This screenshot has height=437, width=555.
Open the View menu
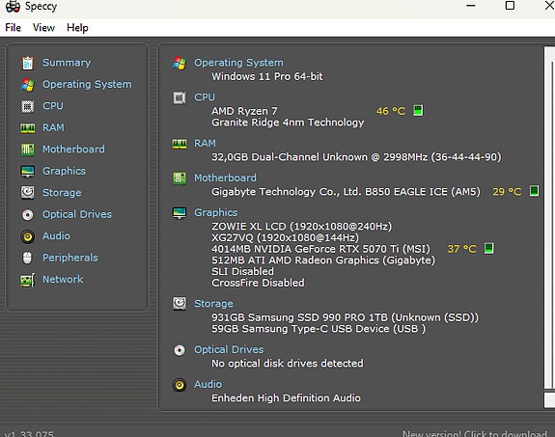point(43,28)
